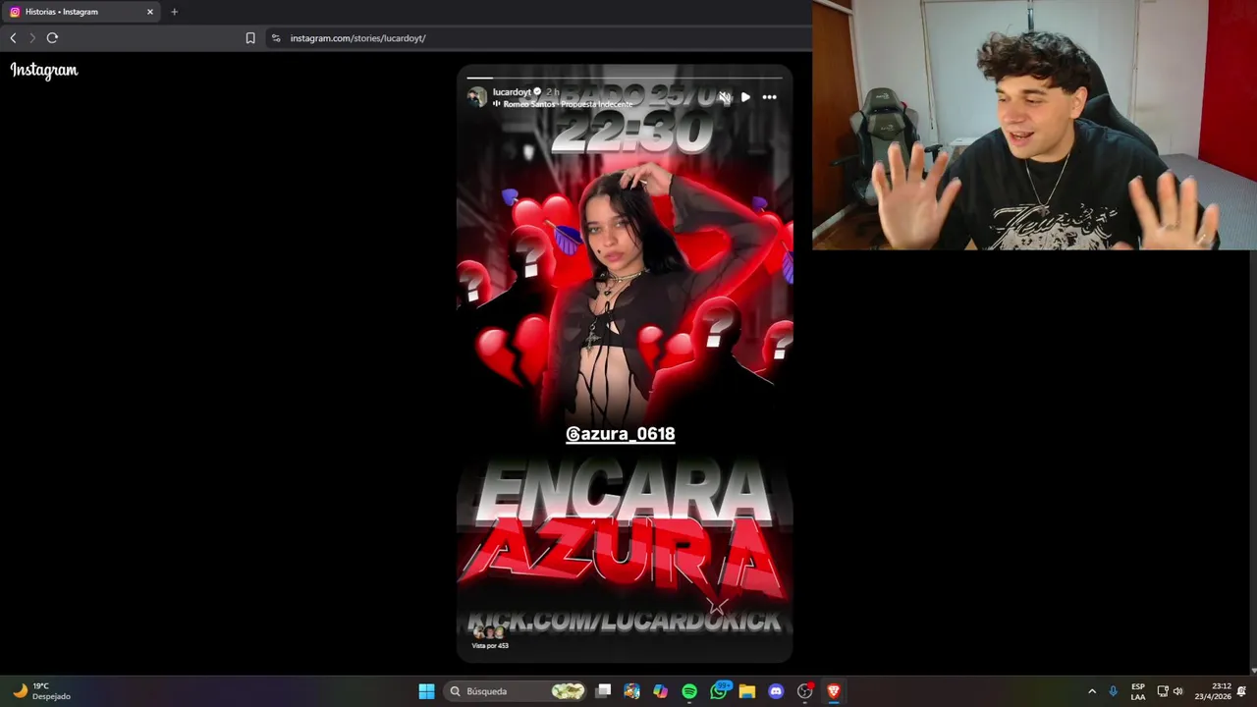Open the story three-dot options menu
Image resolution: width=1257 pixels, height=707 pixels.
pyautogui.click(x=769, y=97)
